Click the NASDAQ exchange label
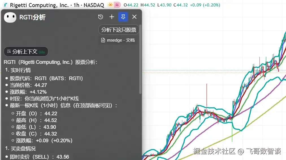Screen dimensions: 286x160 [94, 5]
